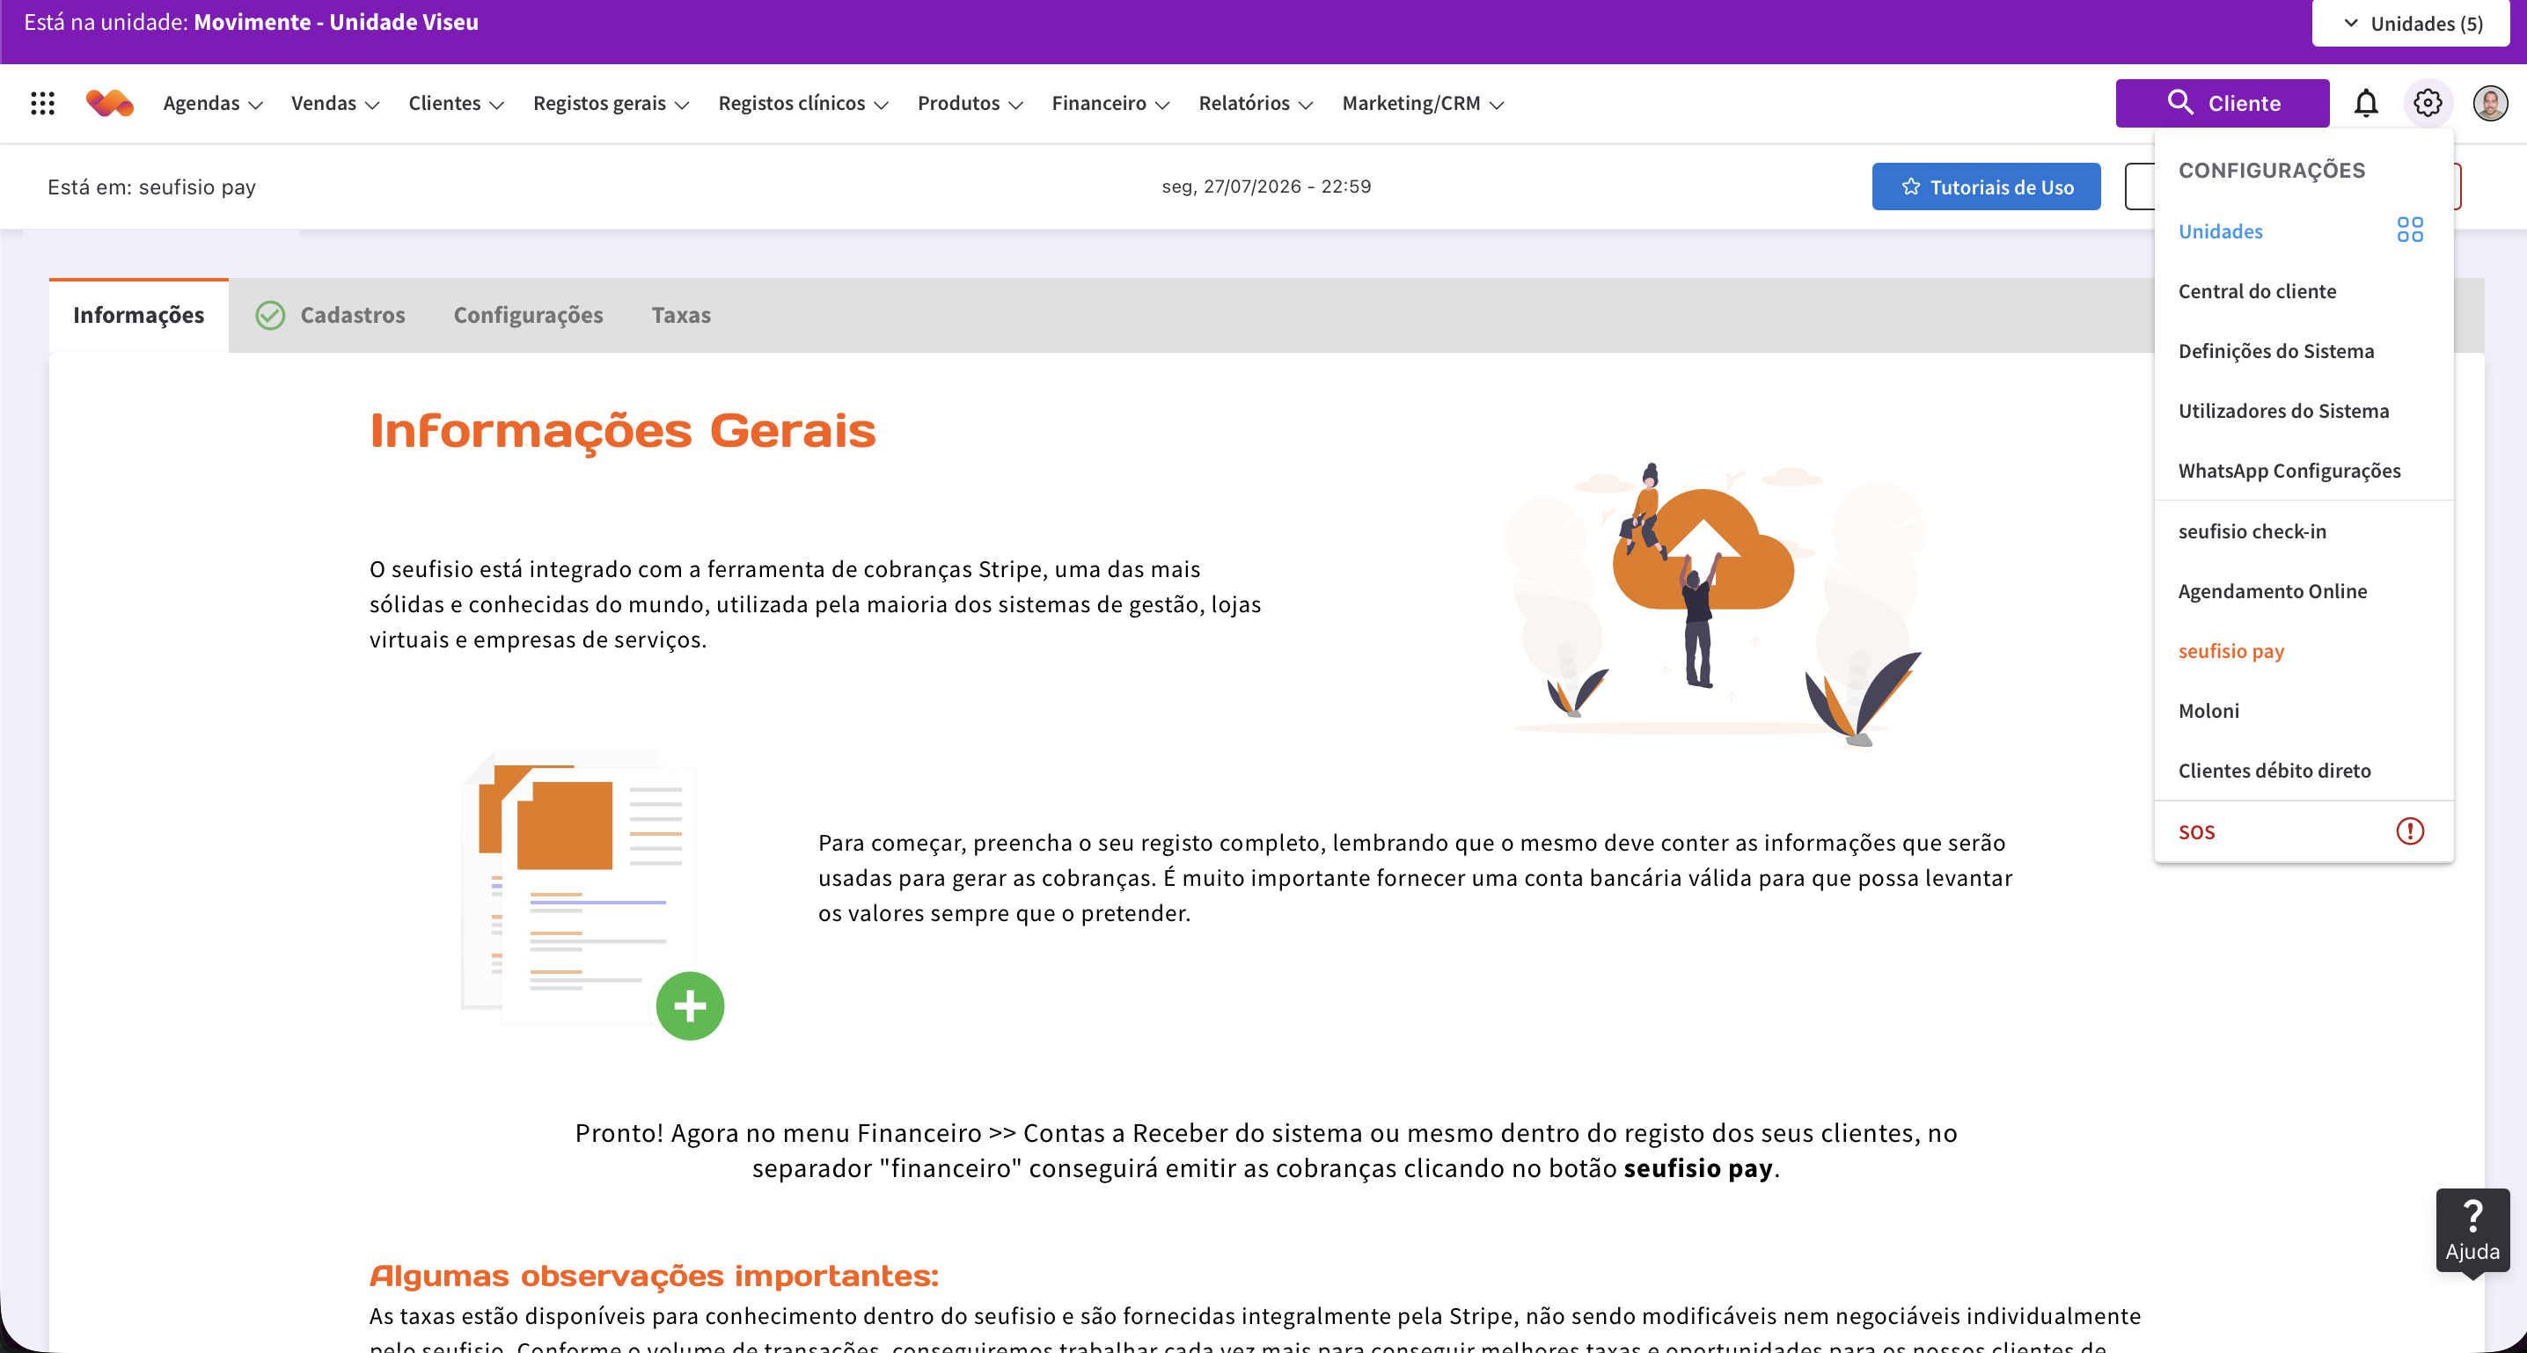Click the 'Está em: seufisio pay' breadcrumb
2527x1353 pixels.
(x=151, y=186)
